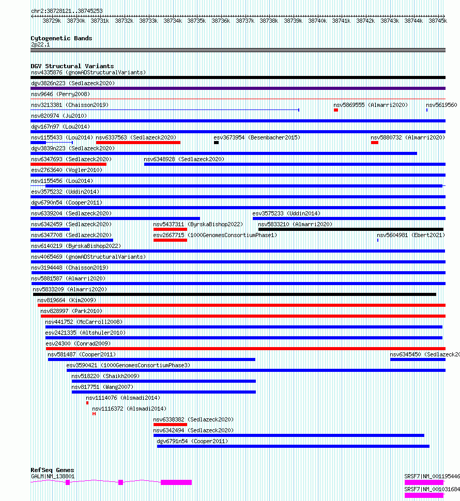Click the esv2763640 Vogler2010 label
This screenshot has width=460, height=501.
click(x=67, y=170)
